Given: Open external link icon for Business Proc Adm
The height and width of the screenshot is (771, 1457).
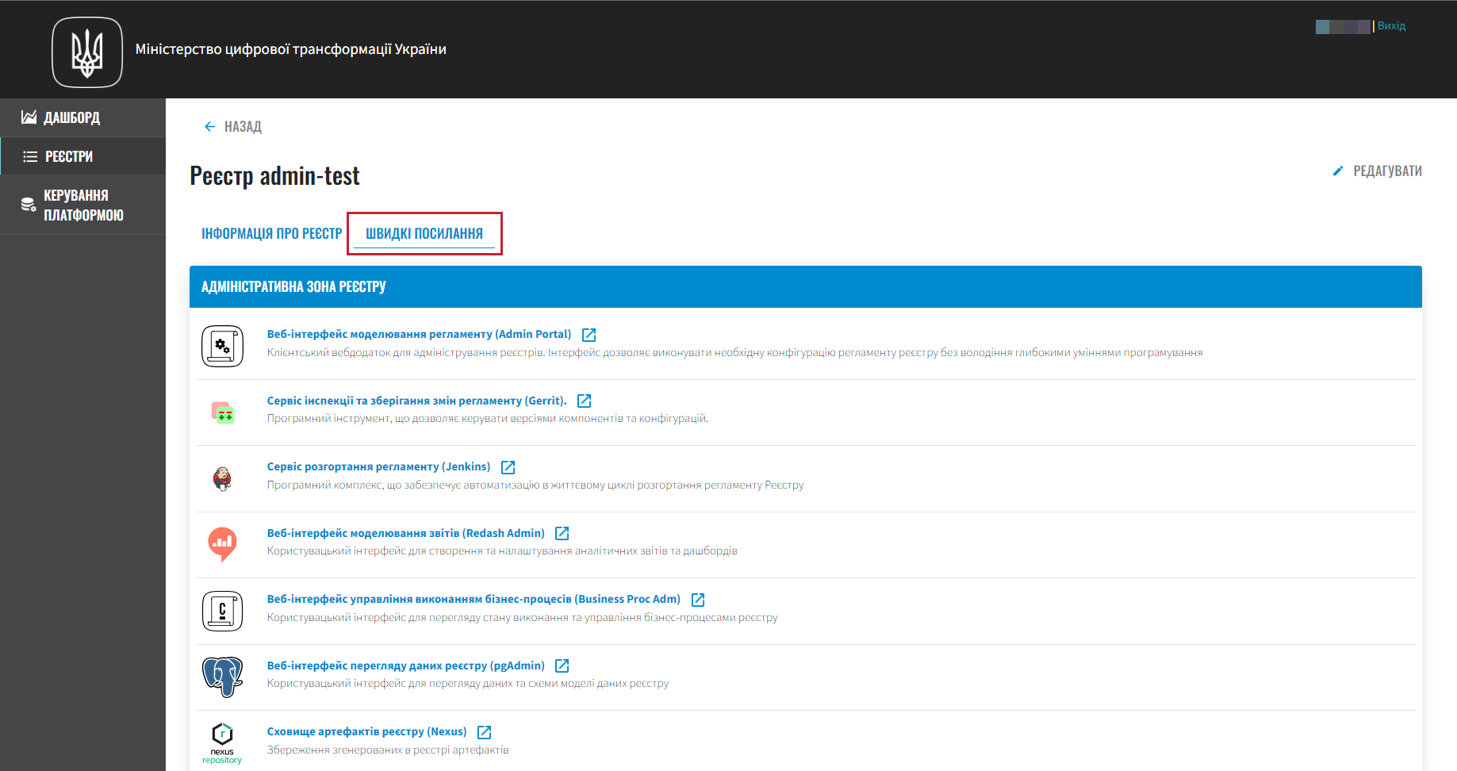Looking at the screenshot, I should click(698, 600).
